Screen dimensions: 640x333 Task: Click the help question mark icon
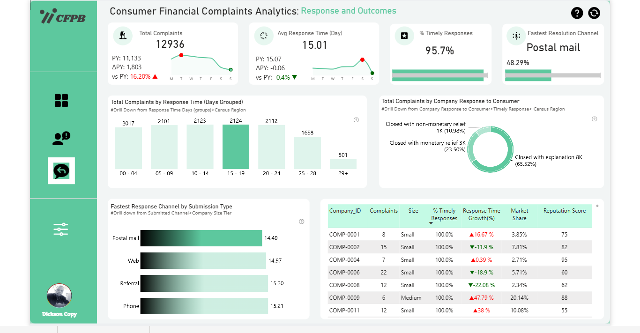coord(577,13)
